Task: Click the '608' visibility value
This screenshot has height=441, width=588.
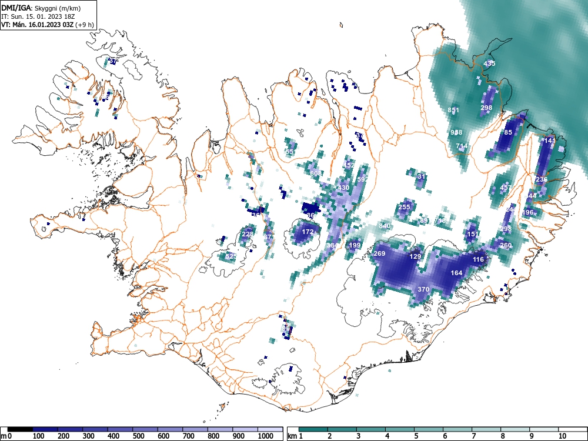Action: point(316,173)
